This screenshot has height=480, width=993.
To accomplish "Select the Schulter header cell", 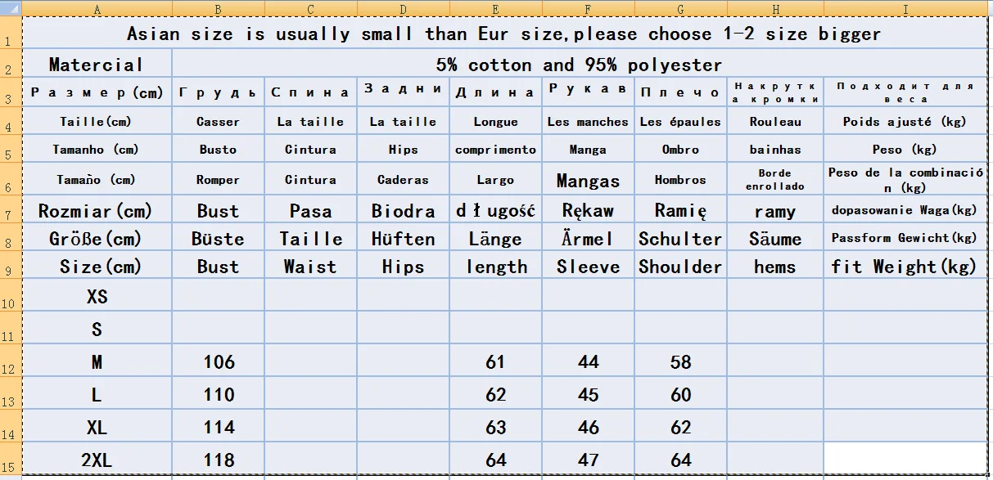I will coord(680,239).
